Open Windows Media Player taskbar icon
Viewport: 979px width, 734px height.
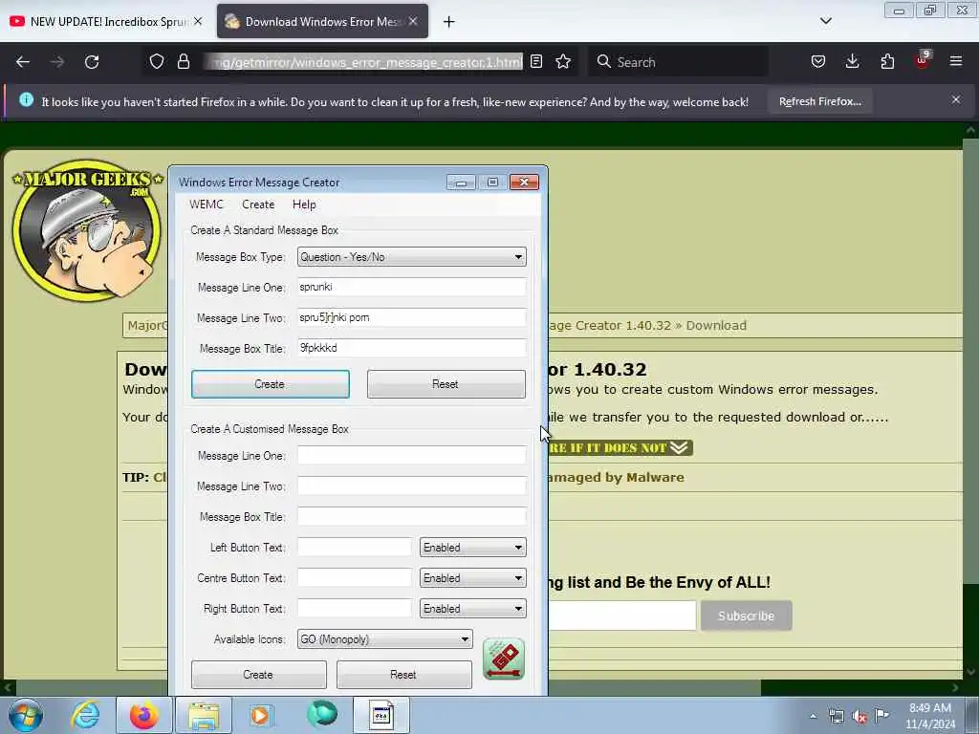[x=260, y=715]
